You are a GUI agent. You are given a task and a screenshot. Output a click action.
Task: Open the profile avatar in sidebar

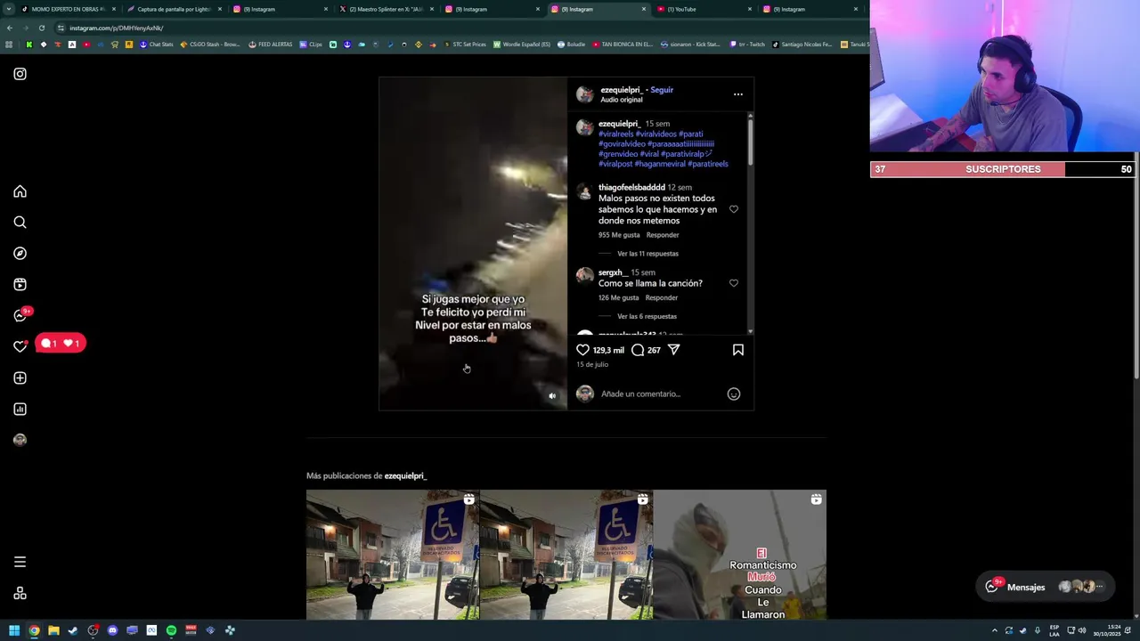pos(20,440)
